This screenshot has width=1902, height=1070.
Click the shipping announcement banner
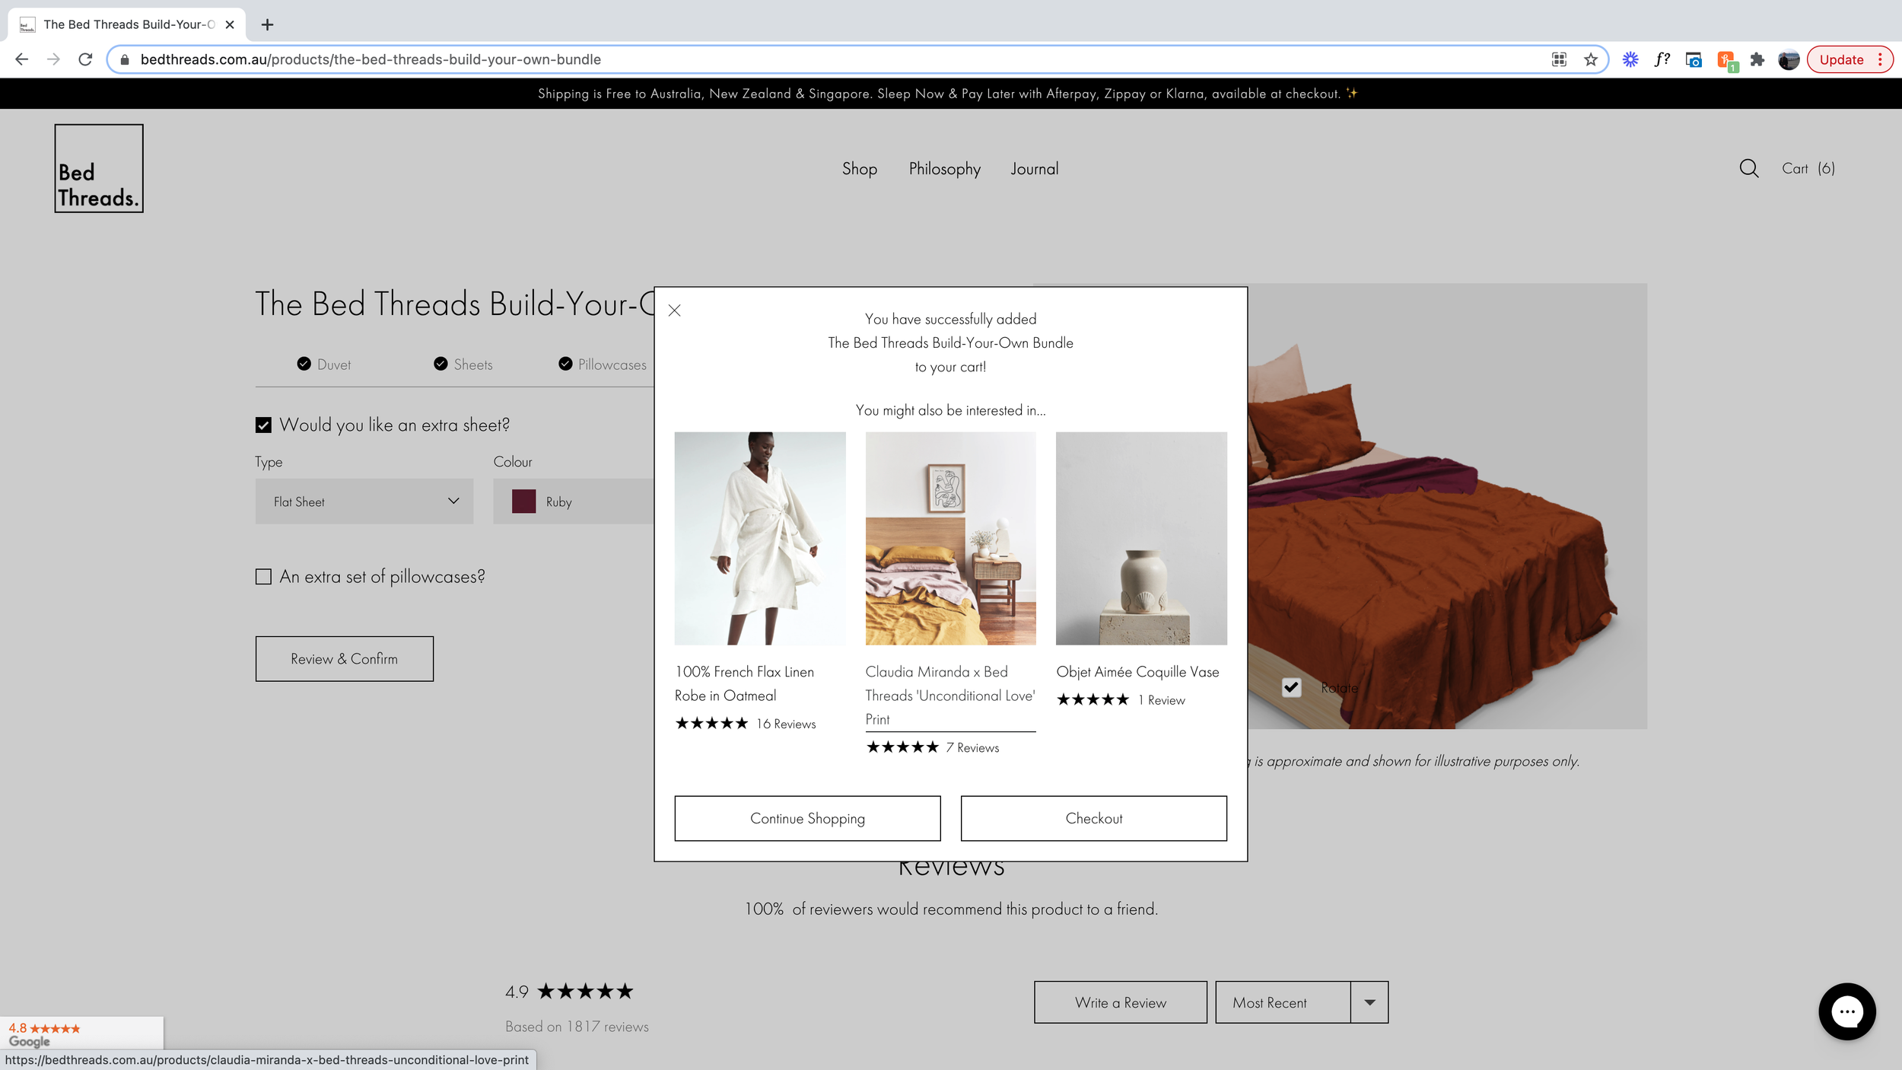(x=951, y=94)
